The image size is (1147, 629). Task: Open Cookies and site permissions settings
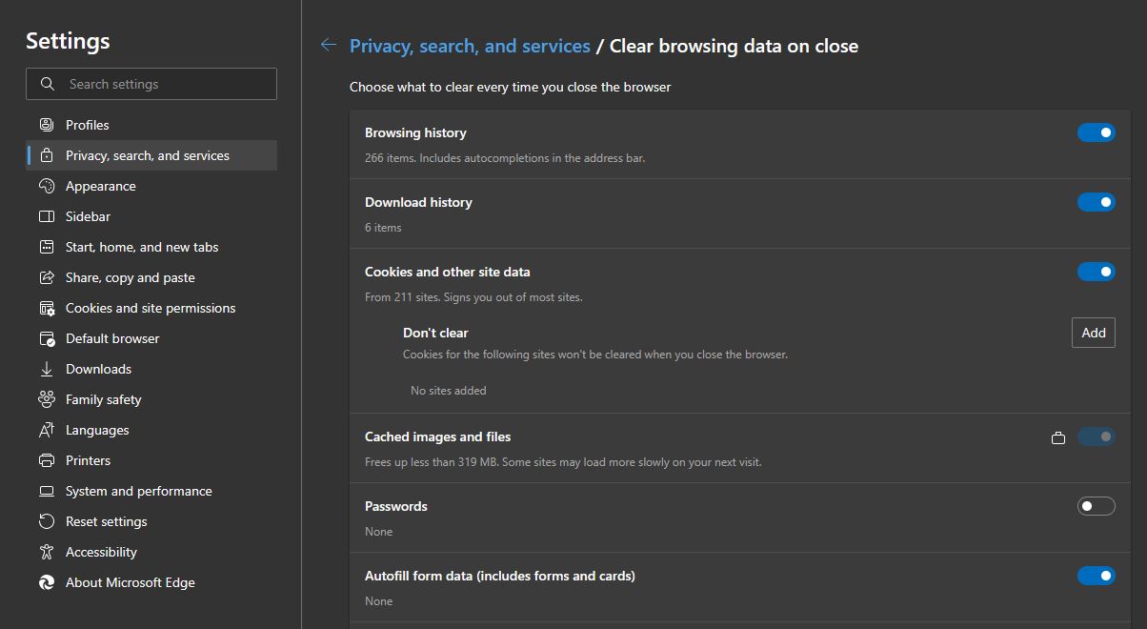[150, 308]
